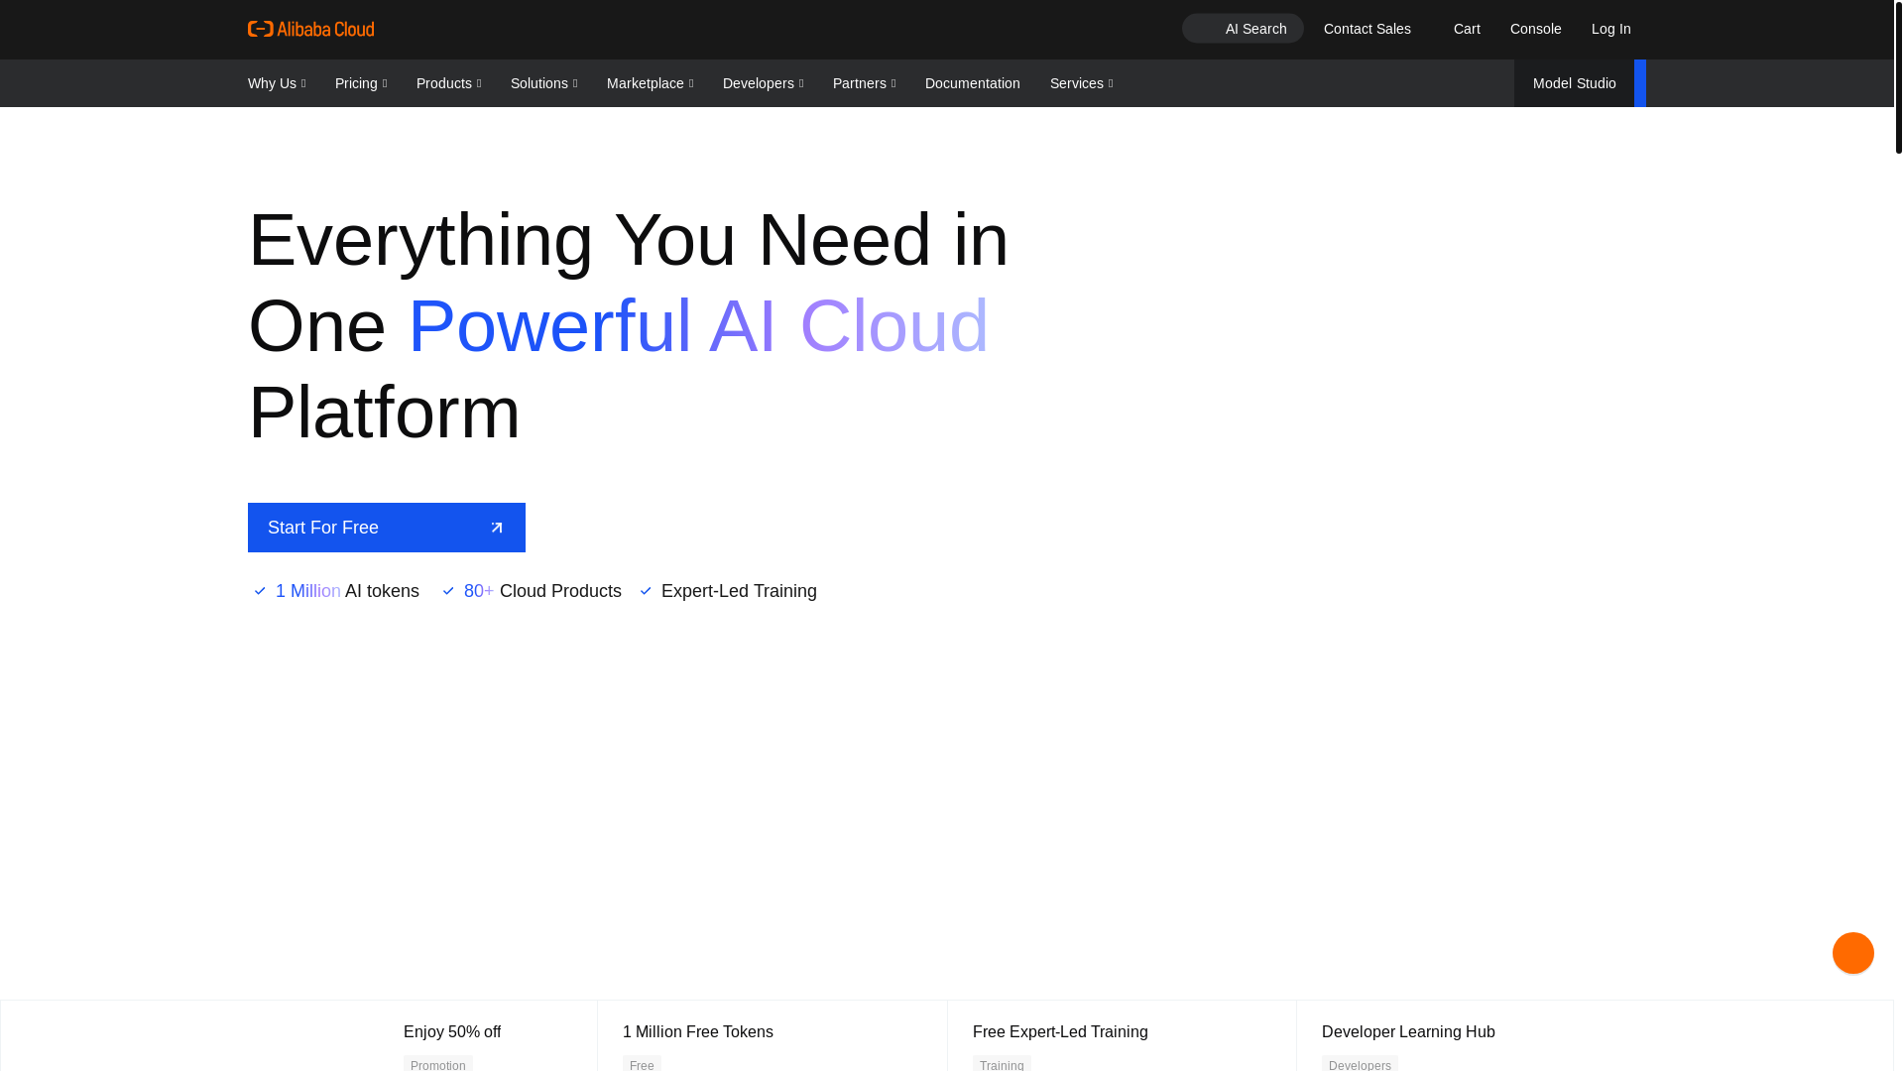Image resolution: width=1904 pixels, height=1071 pixels.
Task: Go to the Console
Action: 1535,29
